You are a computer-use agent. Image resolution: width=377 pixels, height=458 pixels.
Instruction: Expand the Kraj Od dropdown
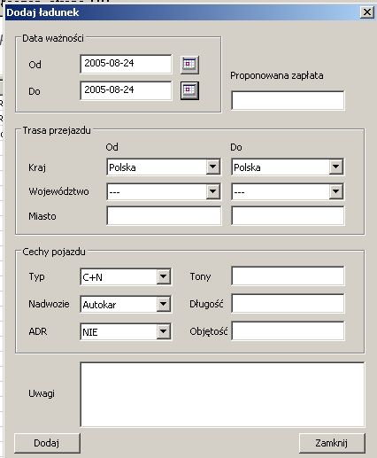click(x=212, y=167)
